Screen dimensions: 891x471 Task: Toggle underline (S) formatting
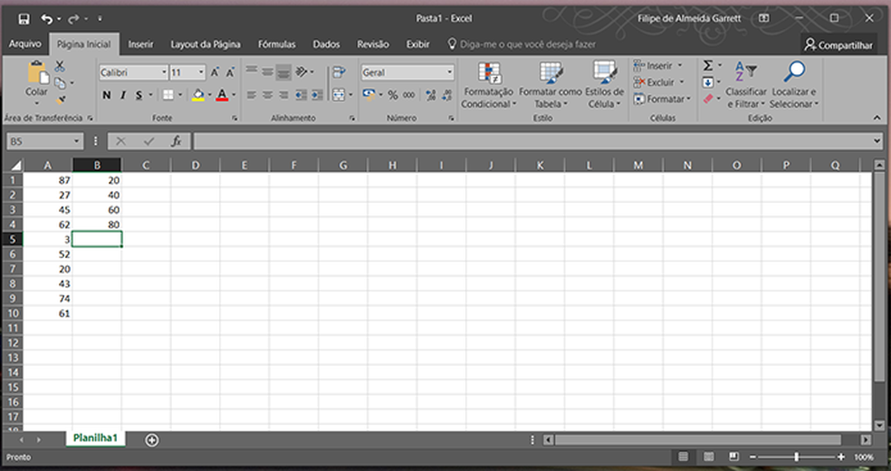139,95
